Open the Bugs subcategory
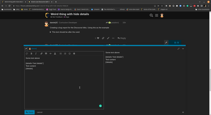The image size is (211, 115). [66, 17]
